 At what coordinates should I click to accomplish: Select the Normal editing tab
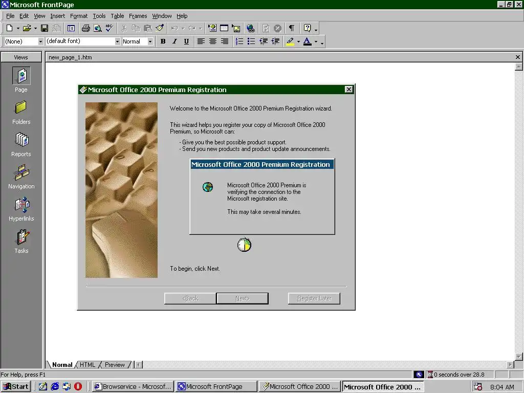[x=62, y=364]
